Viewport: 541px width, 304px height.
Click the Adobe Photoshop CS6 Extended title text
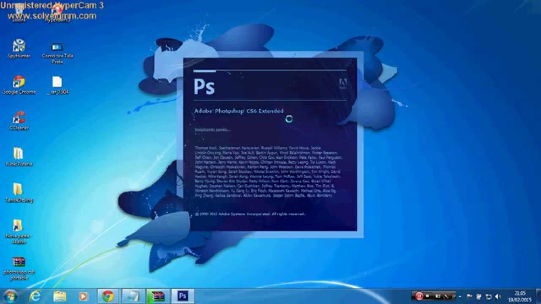[239, 111]
